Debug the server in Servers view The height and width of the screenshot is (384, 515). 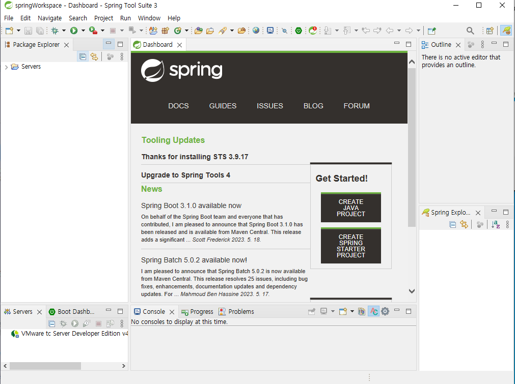63,323
